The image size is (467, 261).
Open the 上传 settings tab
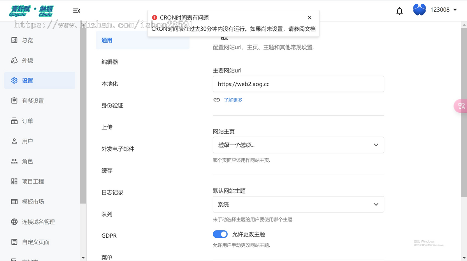point(142,127)
